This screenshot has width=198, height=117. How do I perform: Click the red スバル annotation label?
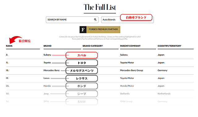point(82,55)
